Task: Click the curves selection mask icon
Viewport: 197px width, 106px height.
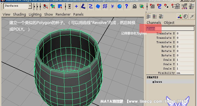Action: [90, 6]
